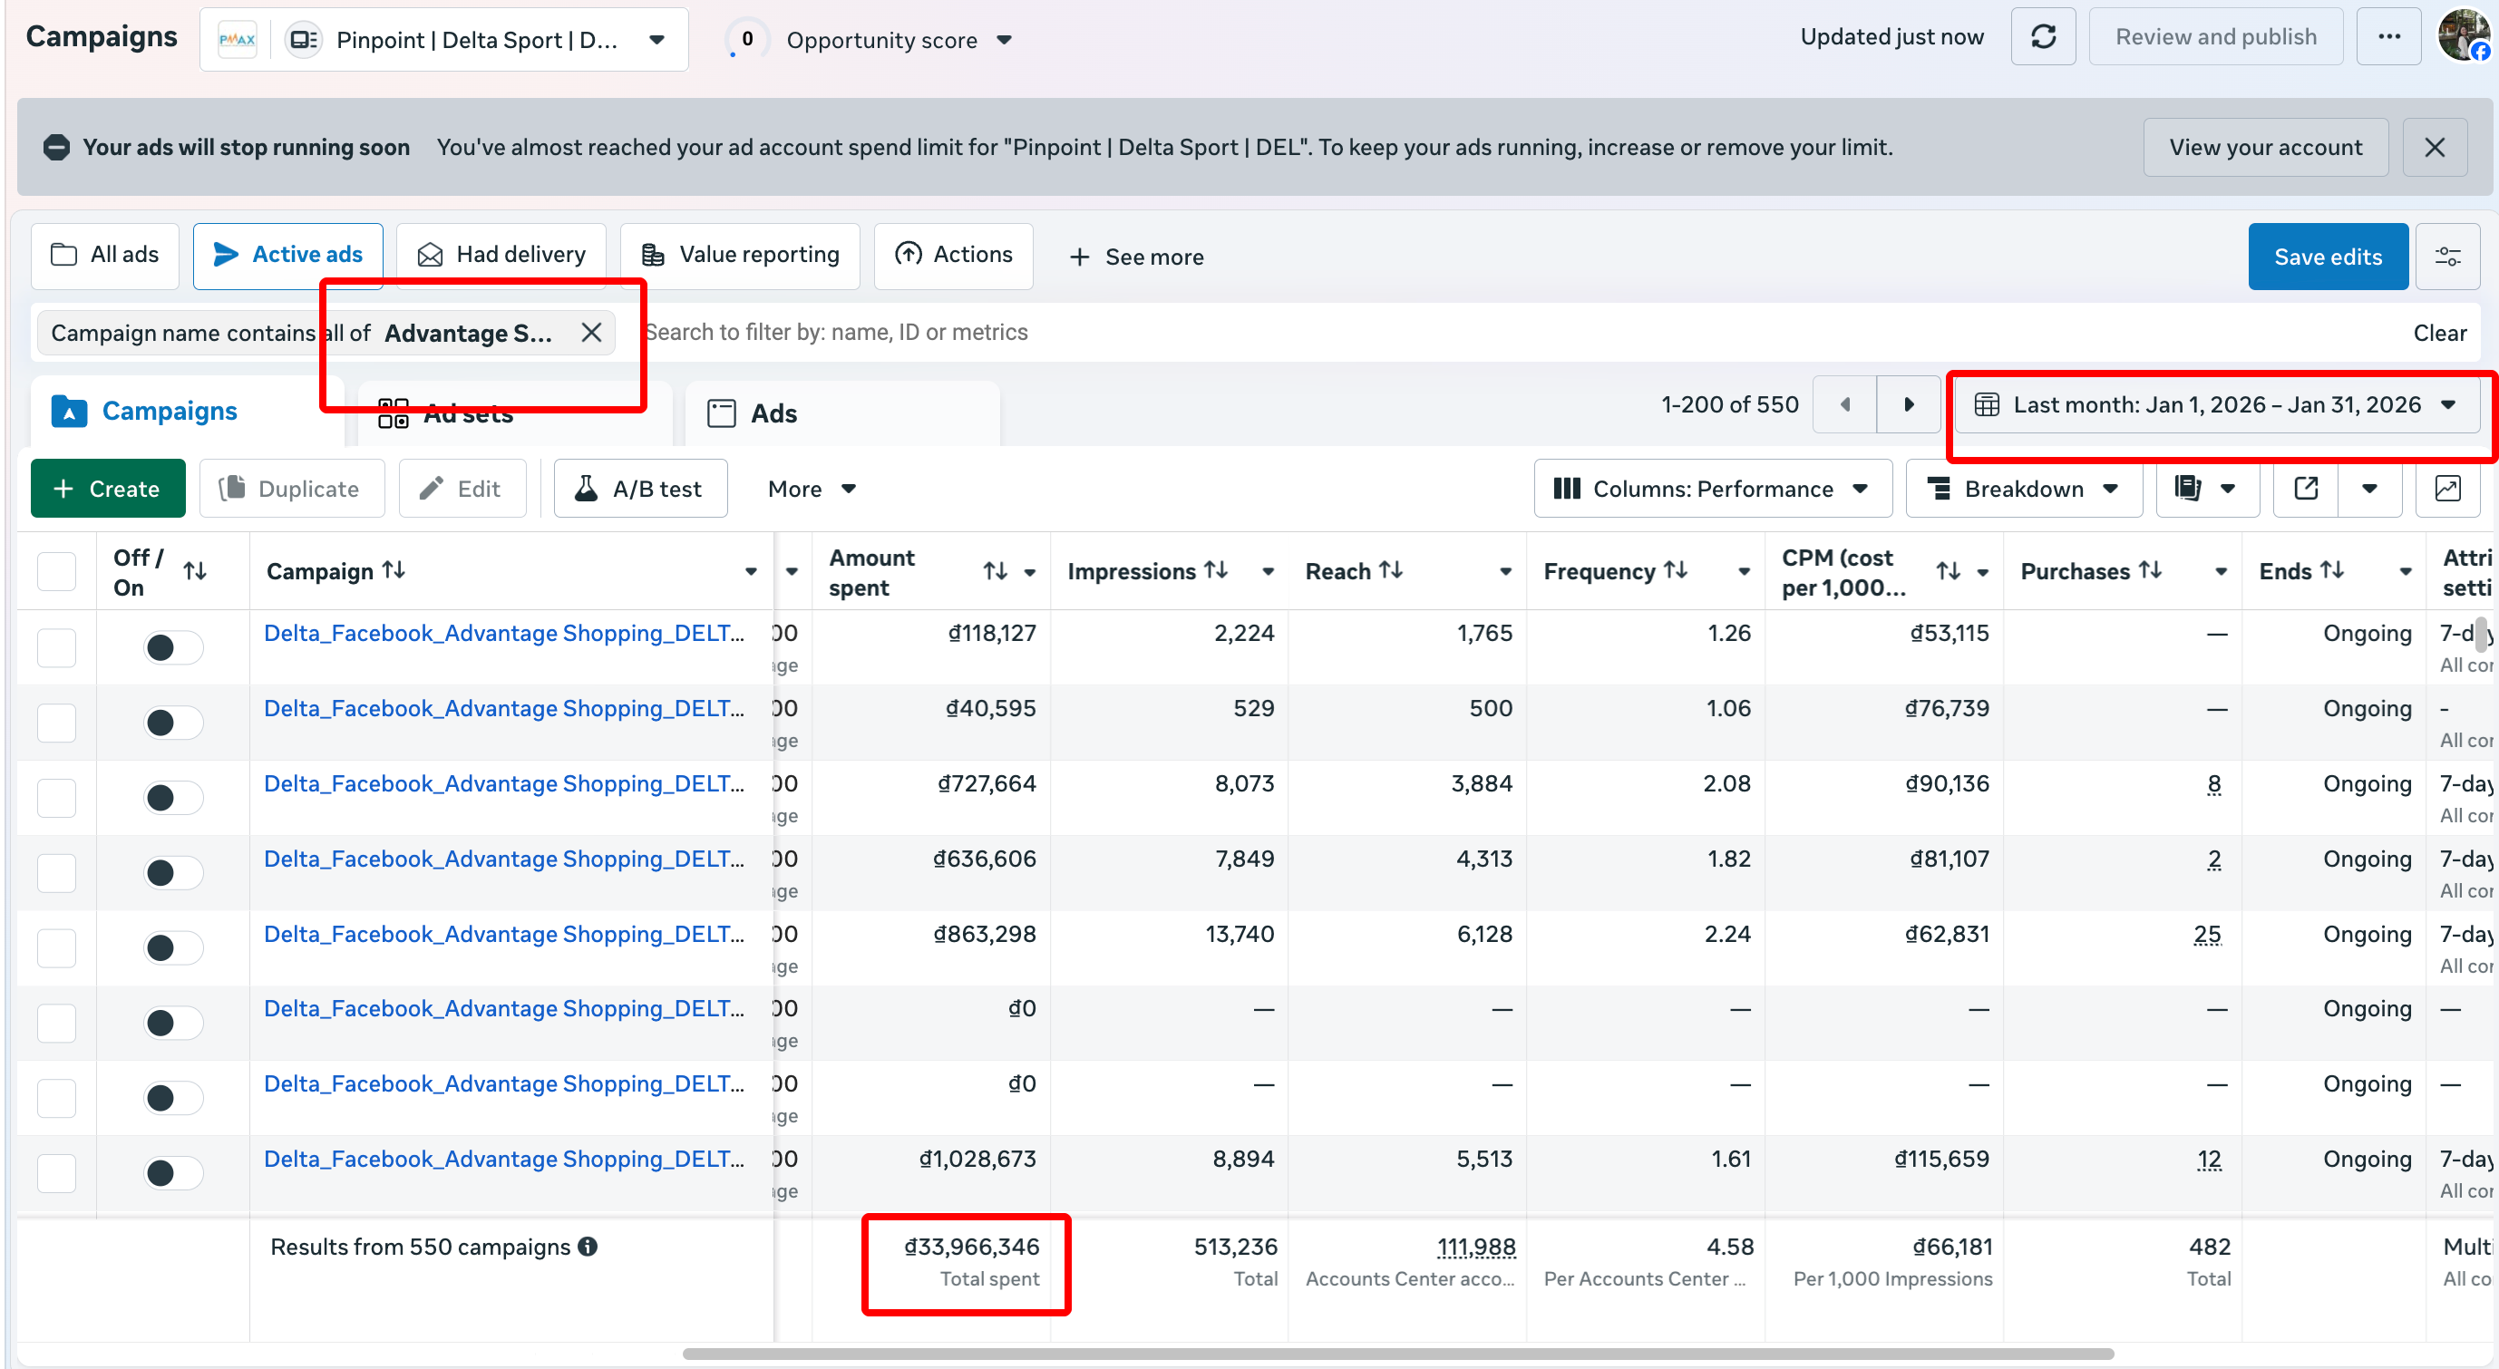Image resolution: width=2499 pixels, height=1369 pixels.
Task: Sort by Impressions
Action: 1217,570
